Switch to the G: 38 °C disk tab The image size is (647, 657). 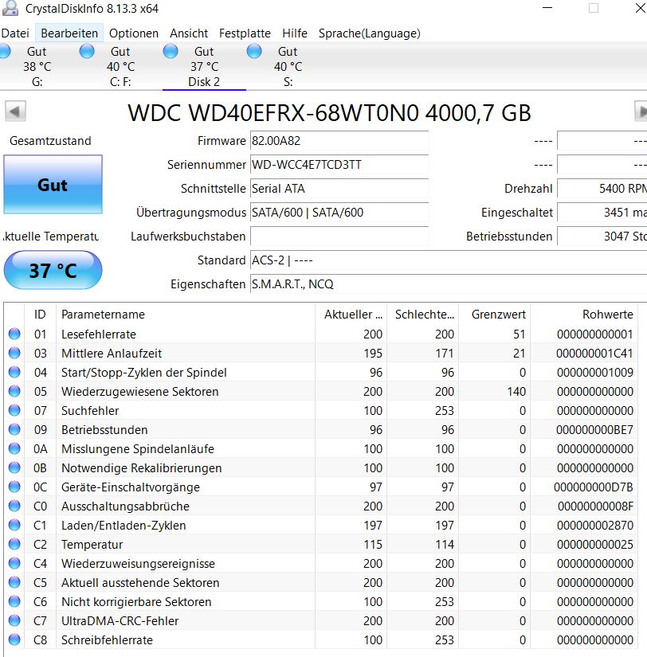coord(37,66)
